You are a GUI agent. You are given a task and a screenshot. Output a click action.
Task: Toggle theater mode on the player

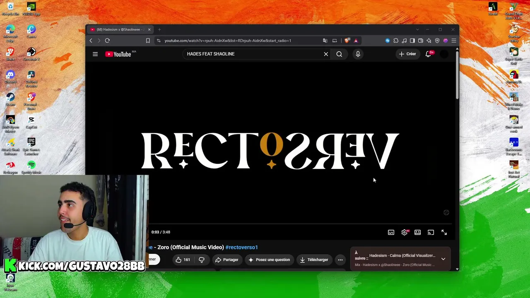[418, 233]
